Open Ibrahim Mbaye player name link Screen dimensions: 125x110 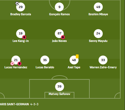[98, 14]
